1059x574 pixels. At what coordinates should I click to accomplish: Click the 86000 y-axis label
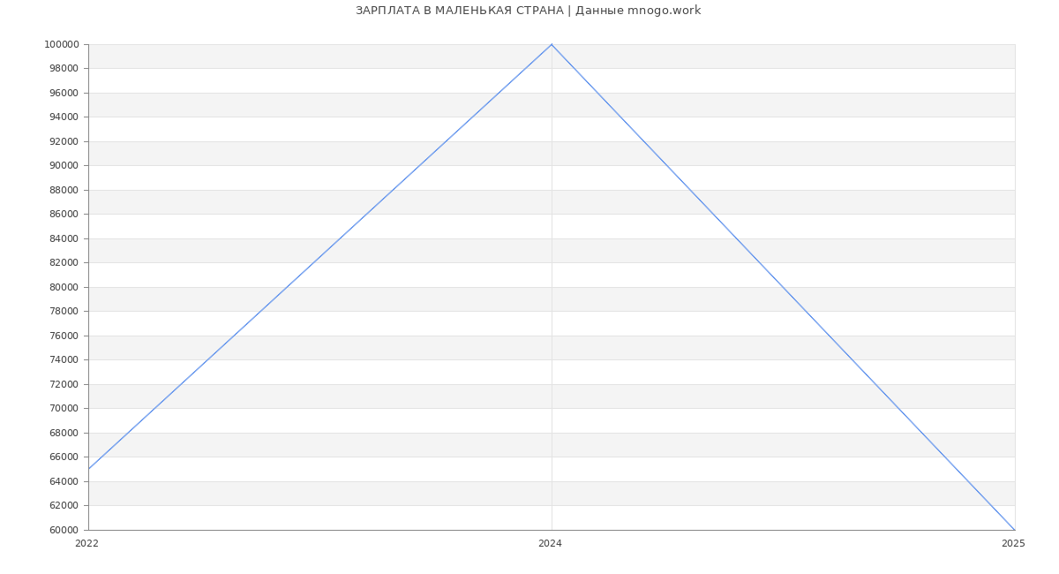pyautogui.click(x=64, y=215)
